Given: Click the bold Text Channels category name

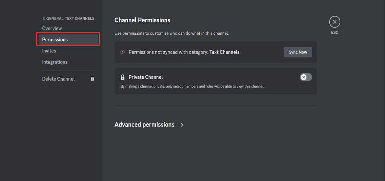Looking at the screenshot, I should pyautogui.click(x=224, y=52).
